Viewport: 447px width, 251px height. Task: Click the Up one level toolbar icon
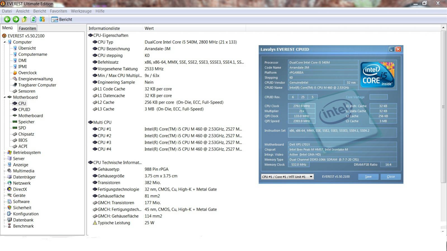coord(25,19)
